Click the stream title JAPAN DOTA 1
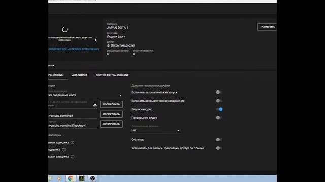This screenshot has height=182, width=325. (118, 28)
